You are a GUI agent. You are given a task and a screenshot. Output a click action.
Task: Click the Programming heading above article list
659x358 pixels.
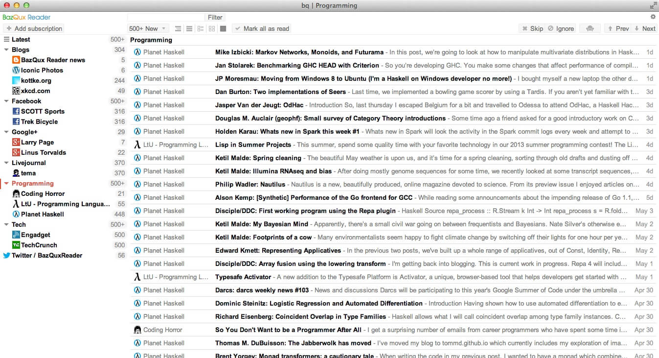click(151, 40)
